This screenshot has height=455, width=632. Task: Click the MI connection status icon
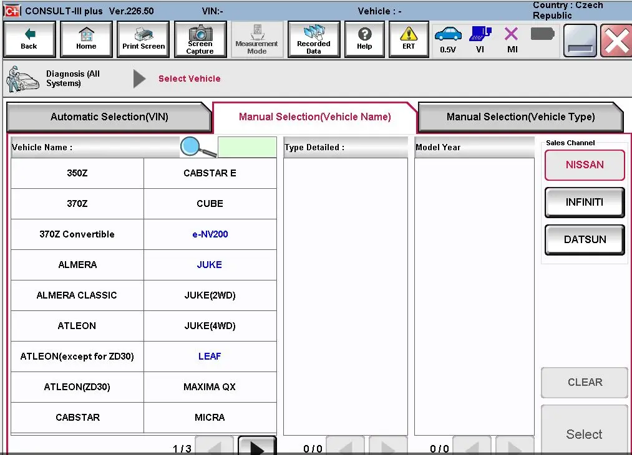point(511,39)
